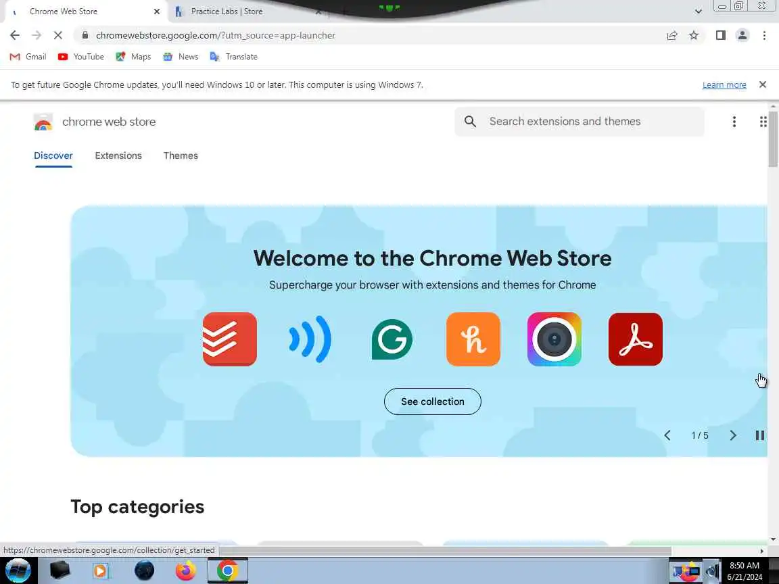This screenshot has width=779, height=584.
Task: Click the Welcome to the Chrome Web Store heading
Action: coord(432,258)
